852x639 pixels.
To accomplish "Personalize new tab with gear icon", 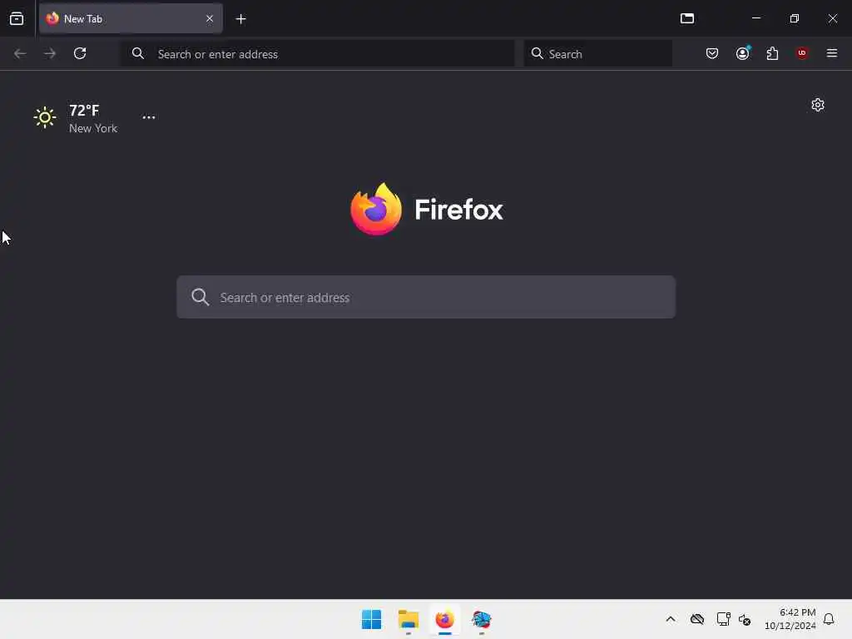I will pos(818,105).
